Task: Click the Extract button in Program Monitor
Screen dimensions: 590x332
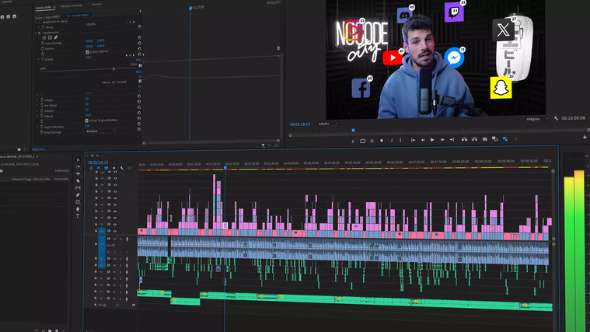Action: [x=474, y=139]
